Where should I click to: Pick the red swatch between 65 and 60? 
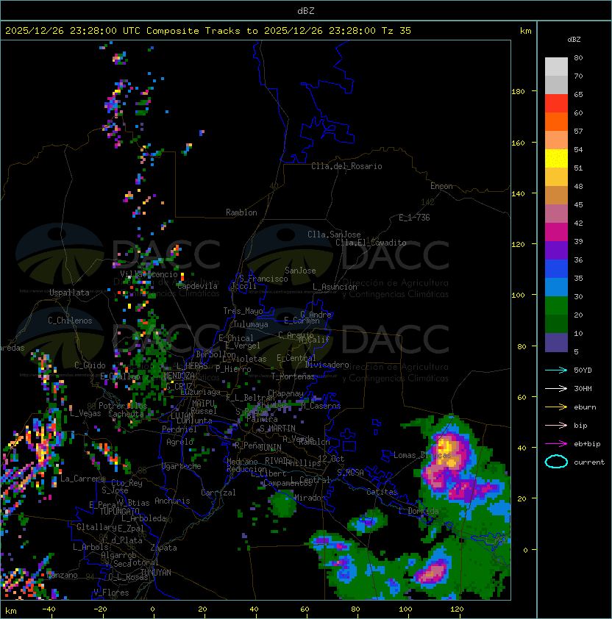[556, 103]
